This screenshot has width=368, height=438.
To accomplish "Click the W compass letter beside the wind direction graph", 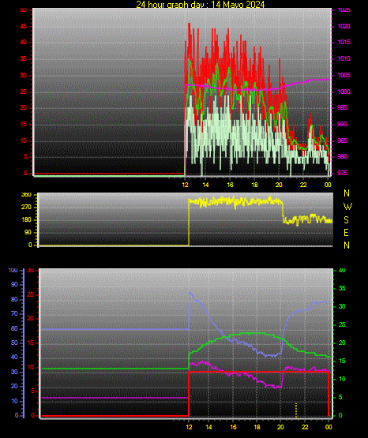I will [x=347, y=207].
